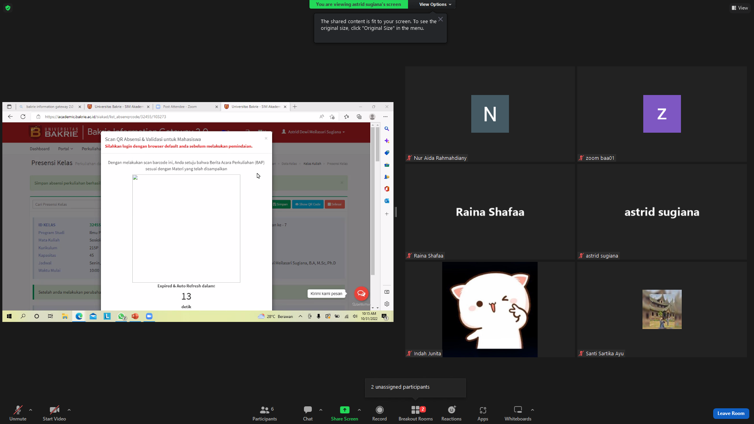Close the Scan QR Absensi dialog
The image size is (754, 424).
click(266, 138)
